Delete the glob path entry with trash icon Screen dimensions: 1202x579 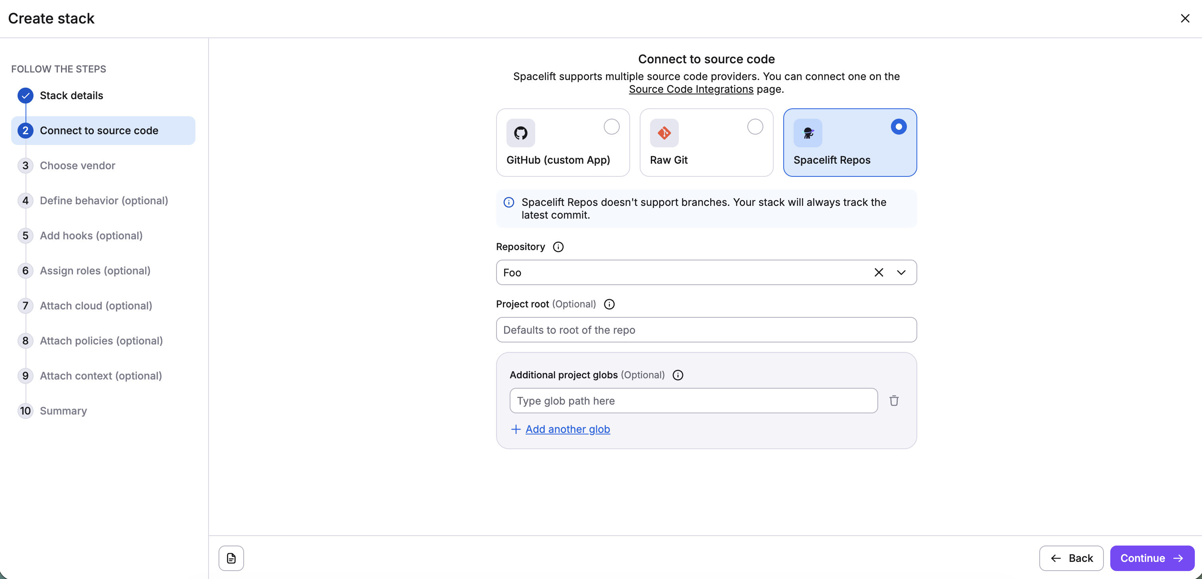894,400
